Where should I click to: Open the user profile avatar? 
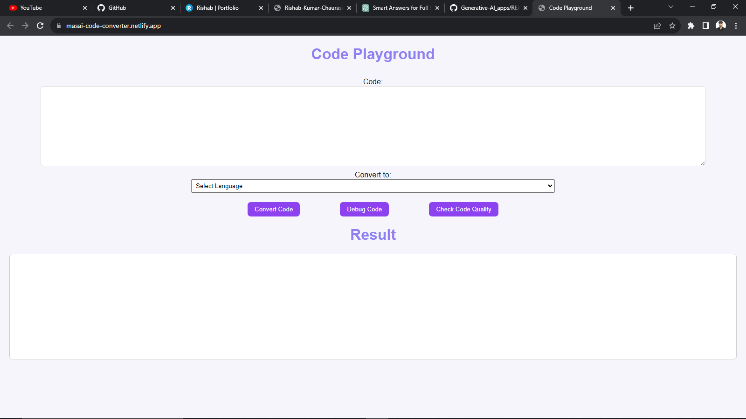tap(721, 26)
